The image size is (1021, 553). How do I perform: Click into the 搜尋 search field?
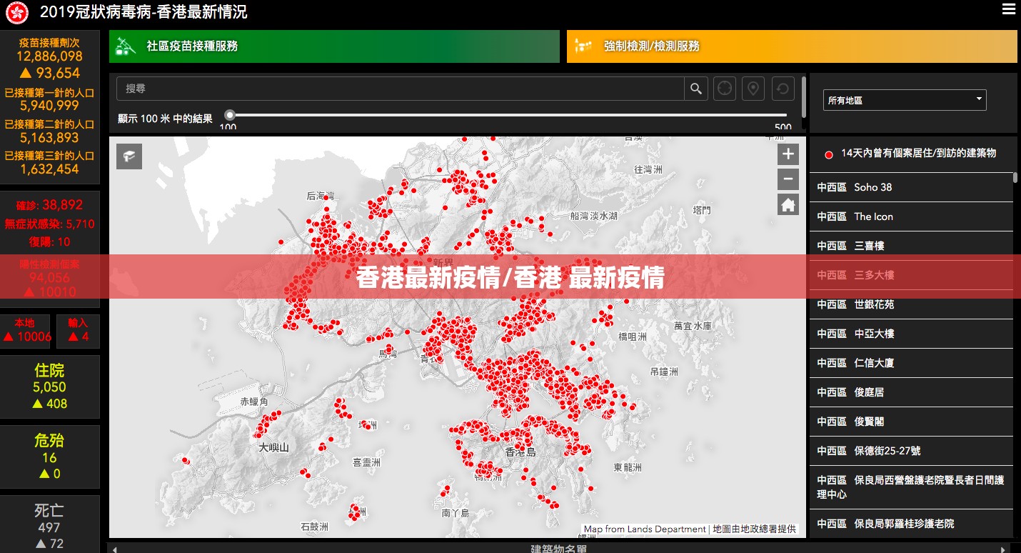[x=401, y=89]
